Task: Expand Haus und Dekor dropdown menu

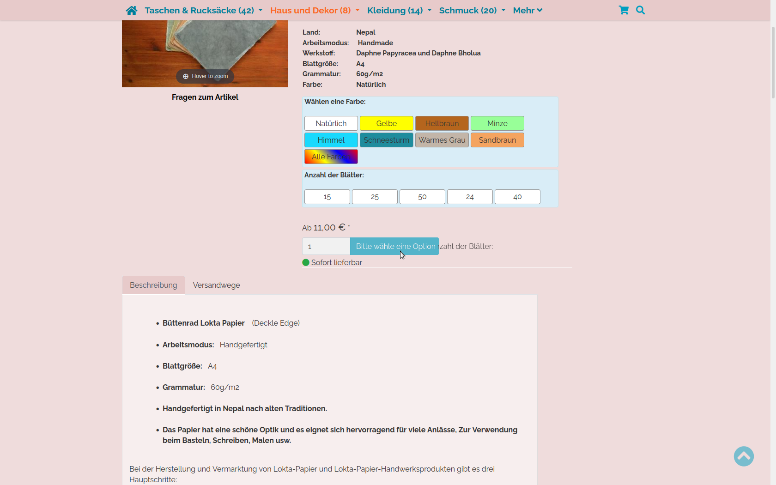Action: pos(315,10)
